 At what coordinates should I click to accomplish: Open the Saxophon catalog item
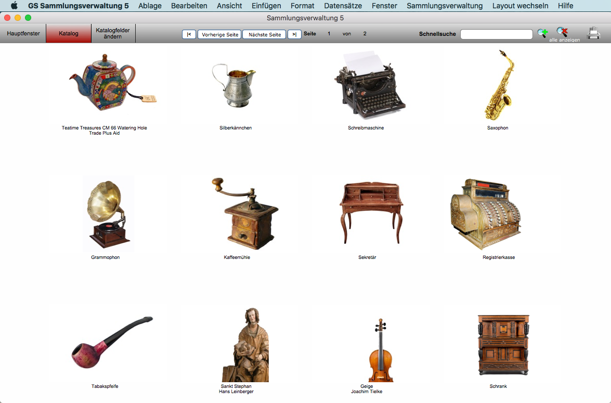498,86
